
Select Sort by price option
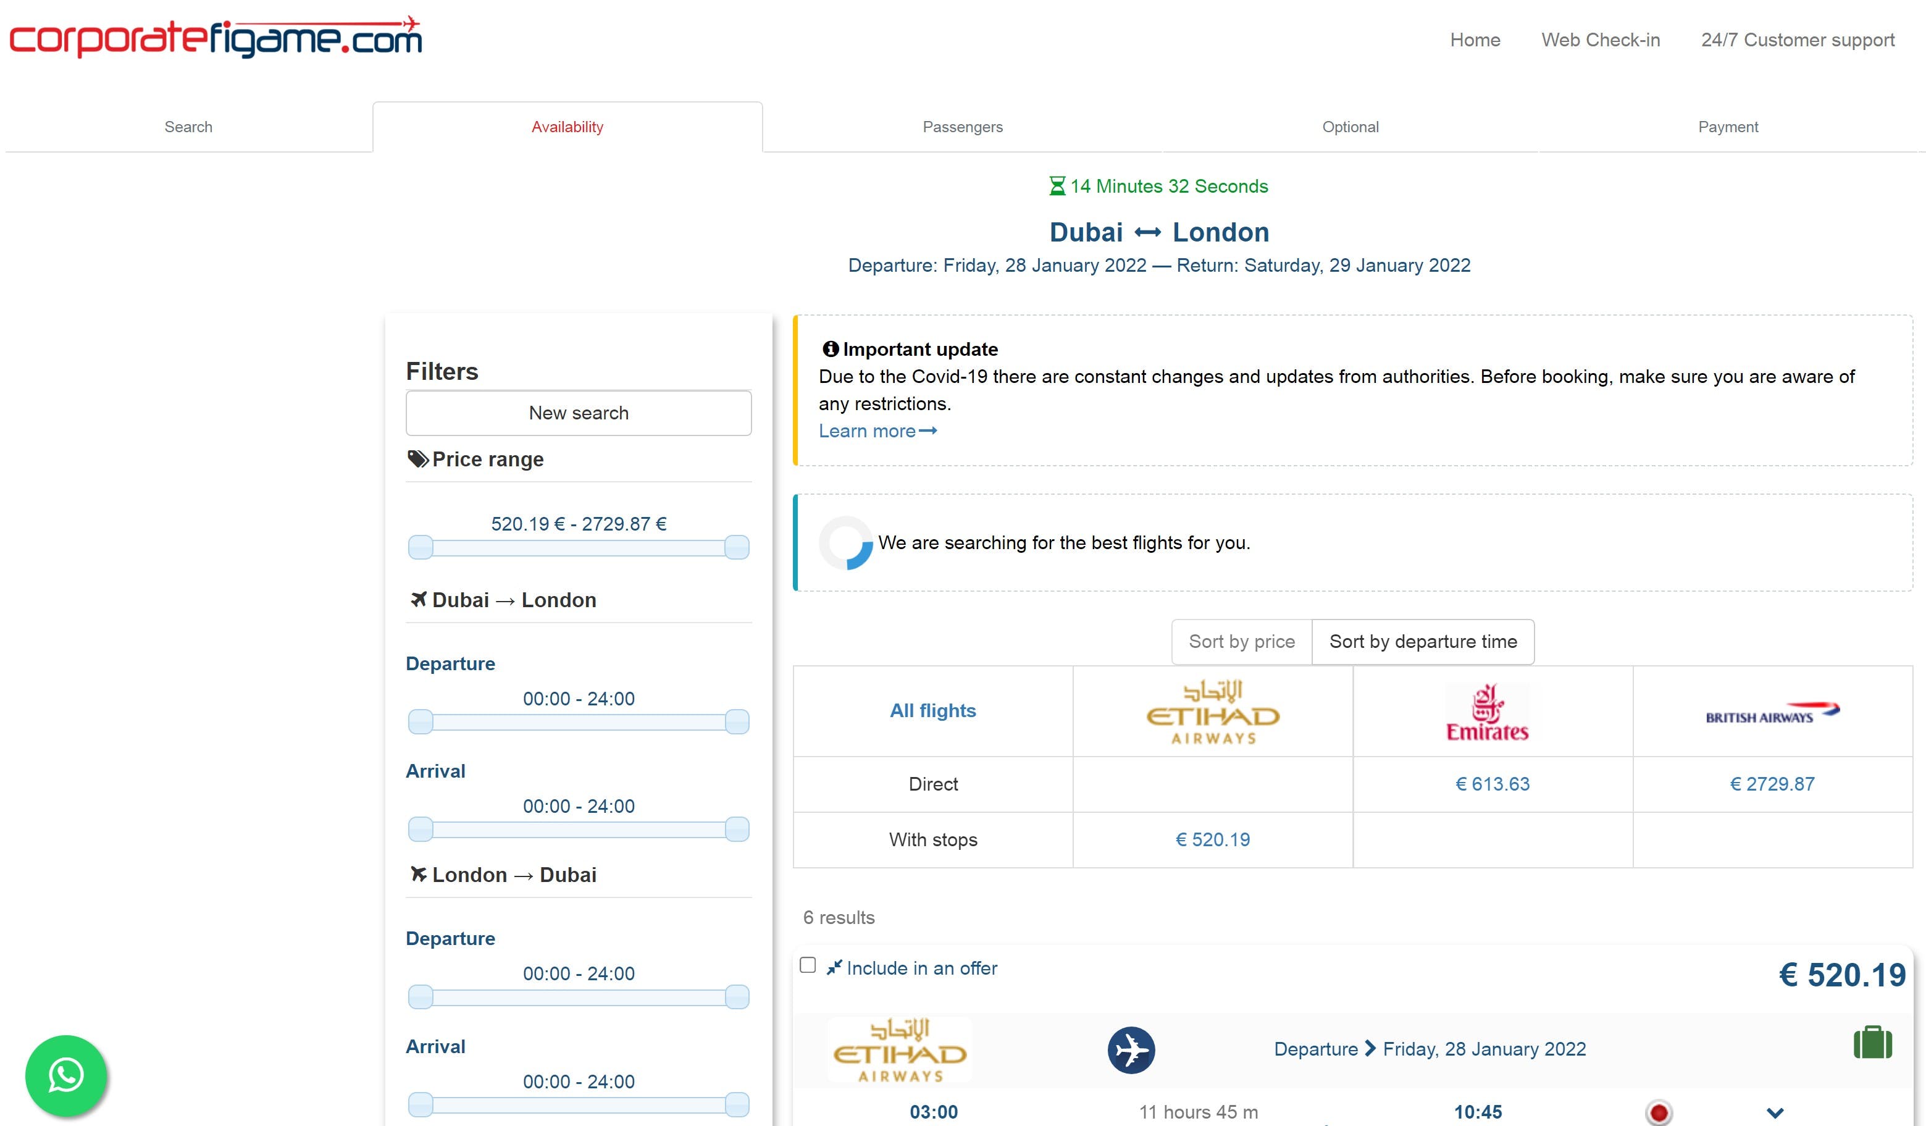coord(1241,641)
